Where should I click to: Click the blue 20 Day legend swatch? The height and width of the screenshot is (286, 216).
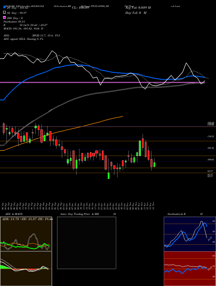(x=4, y=7)
